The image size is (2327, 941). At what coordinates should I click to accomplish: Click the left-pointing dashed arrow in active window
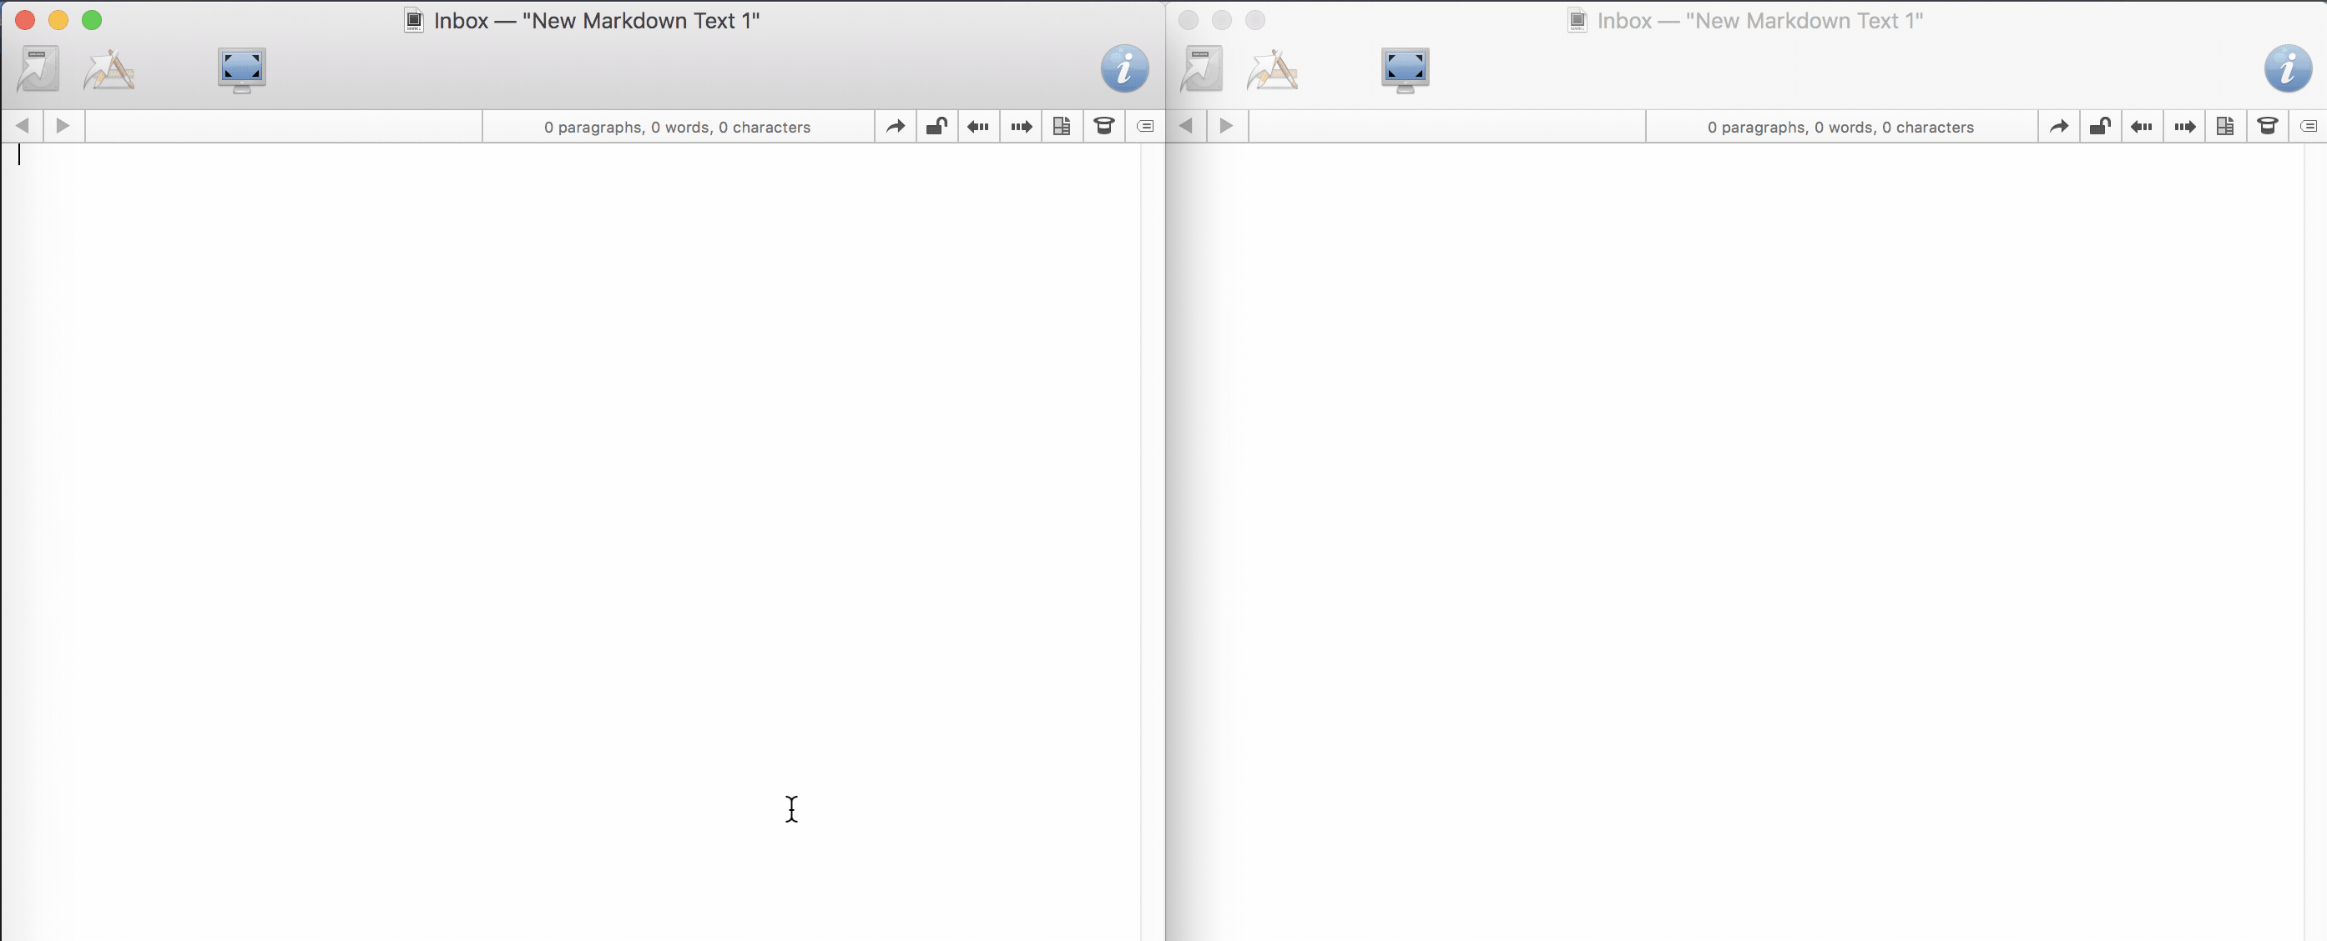(x=977, y=127)
